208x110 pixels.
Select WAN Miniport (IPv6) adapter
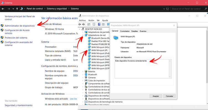tap(100, 53)
